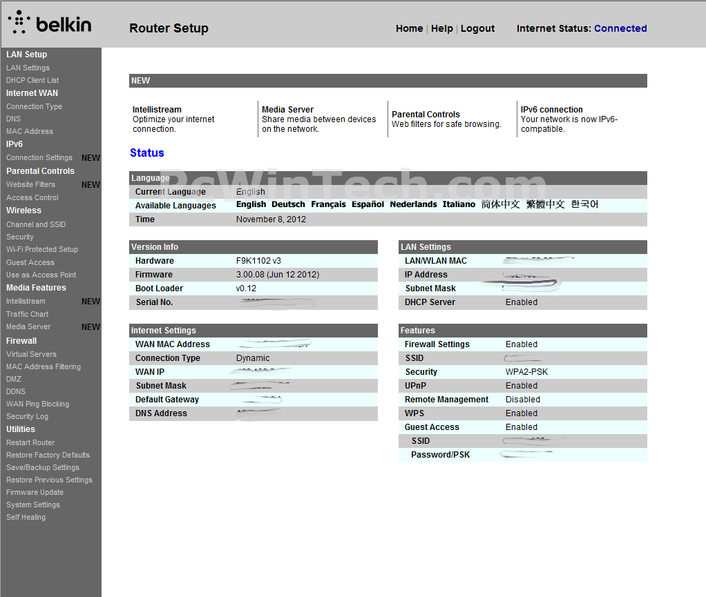Open Virtual Servers page
This screenshot has width=706, height=597.
click(x=32, y=354)
